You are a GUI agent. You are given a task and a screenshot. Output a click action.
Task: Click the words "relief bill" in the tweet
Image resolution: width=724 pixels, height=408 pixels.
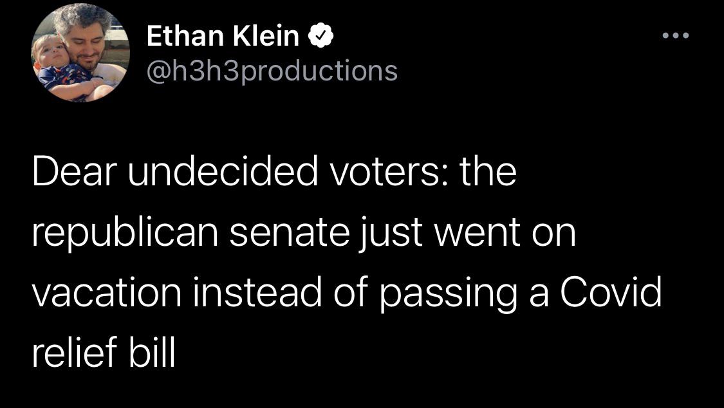(103, 352)
